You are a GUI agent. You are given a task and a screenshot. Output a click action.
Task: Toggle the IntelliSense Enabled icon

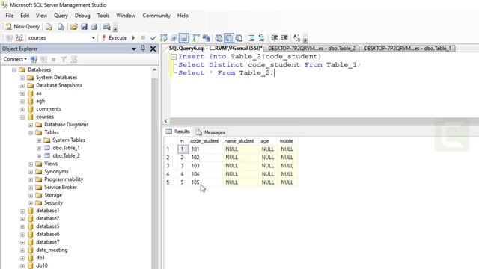tap(184, 38)
